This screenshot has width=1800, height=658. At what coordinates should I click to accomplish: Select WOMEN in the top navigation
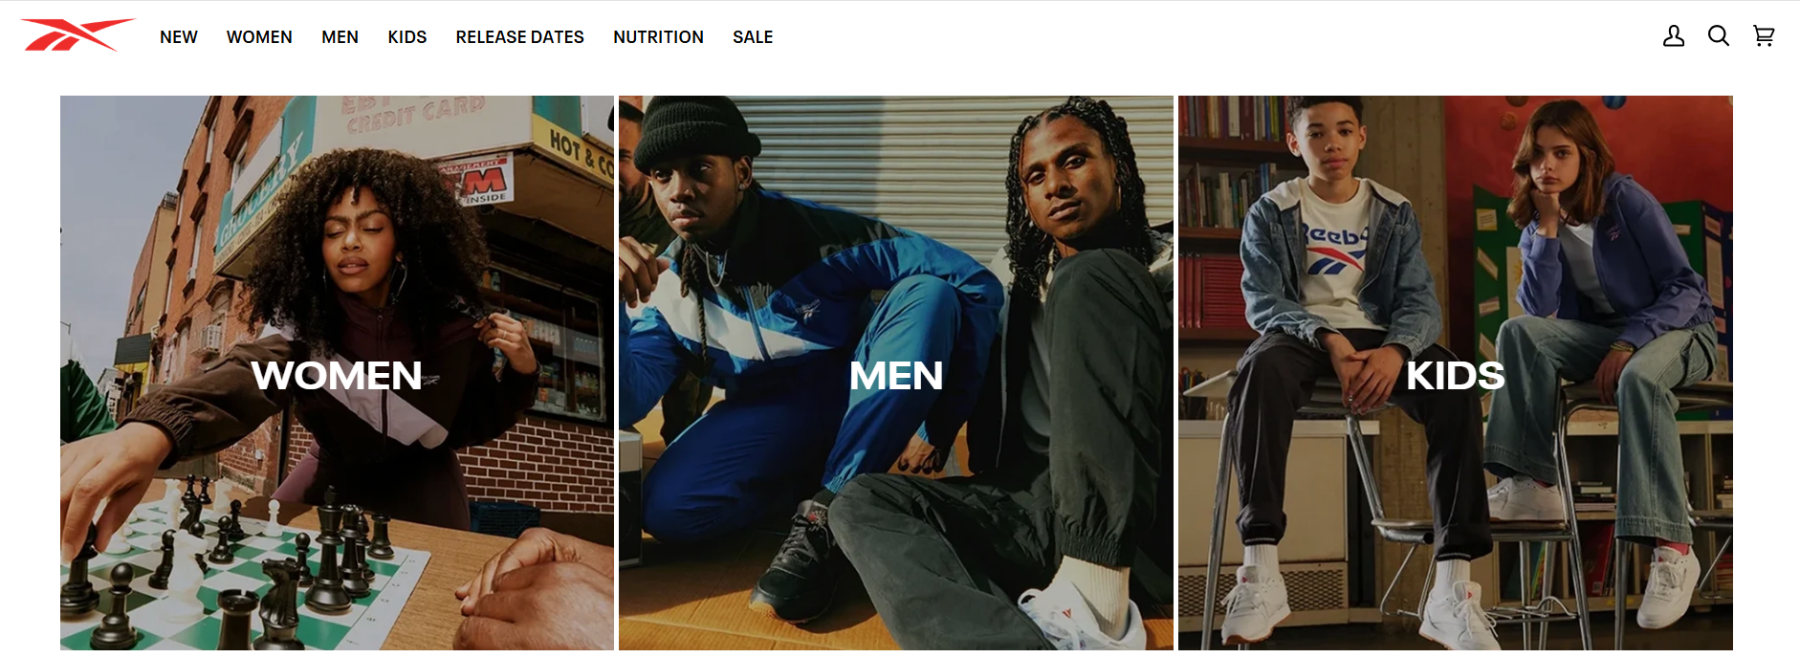259,37
